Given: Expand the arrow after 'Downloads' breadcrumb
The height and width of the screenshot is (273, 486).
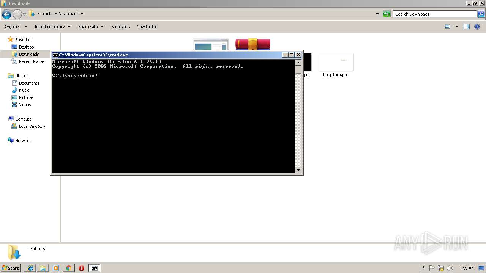Looking at the screenshot, I should [x=82, y=14].
